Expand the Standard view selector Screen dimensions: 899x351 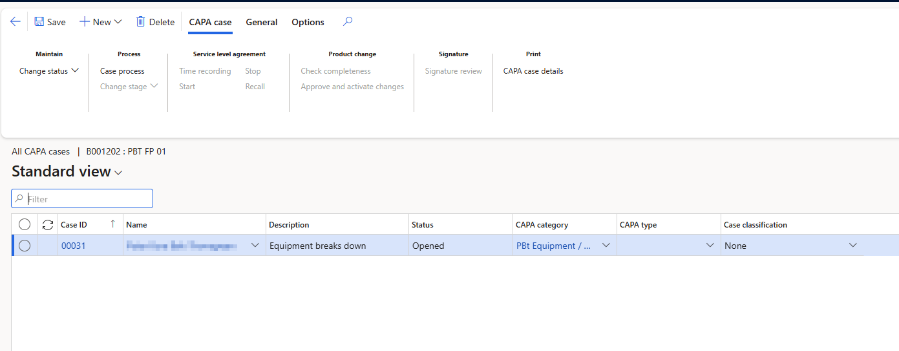tap(67, 171)
